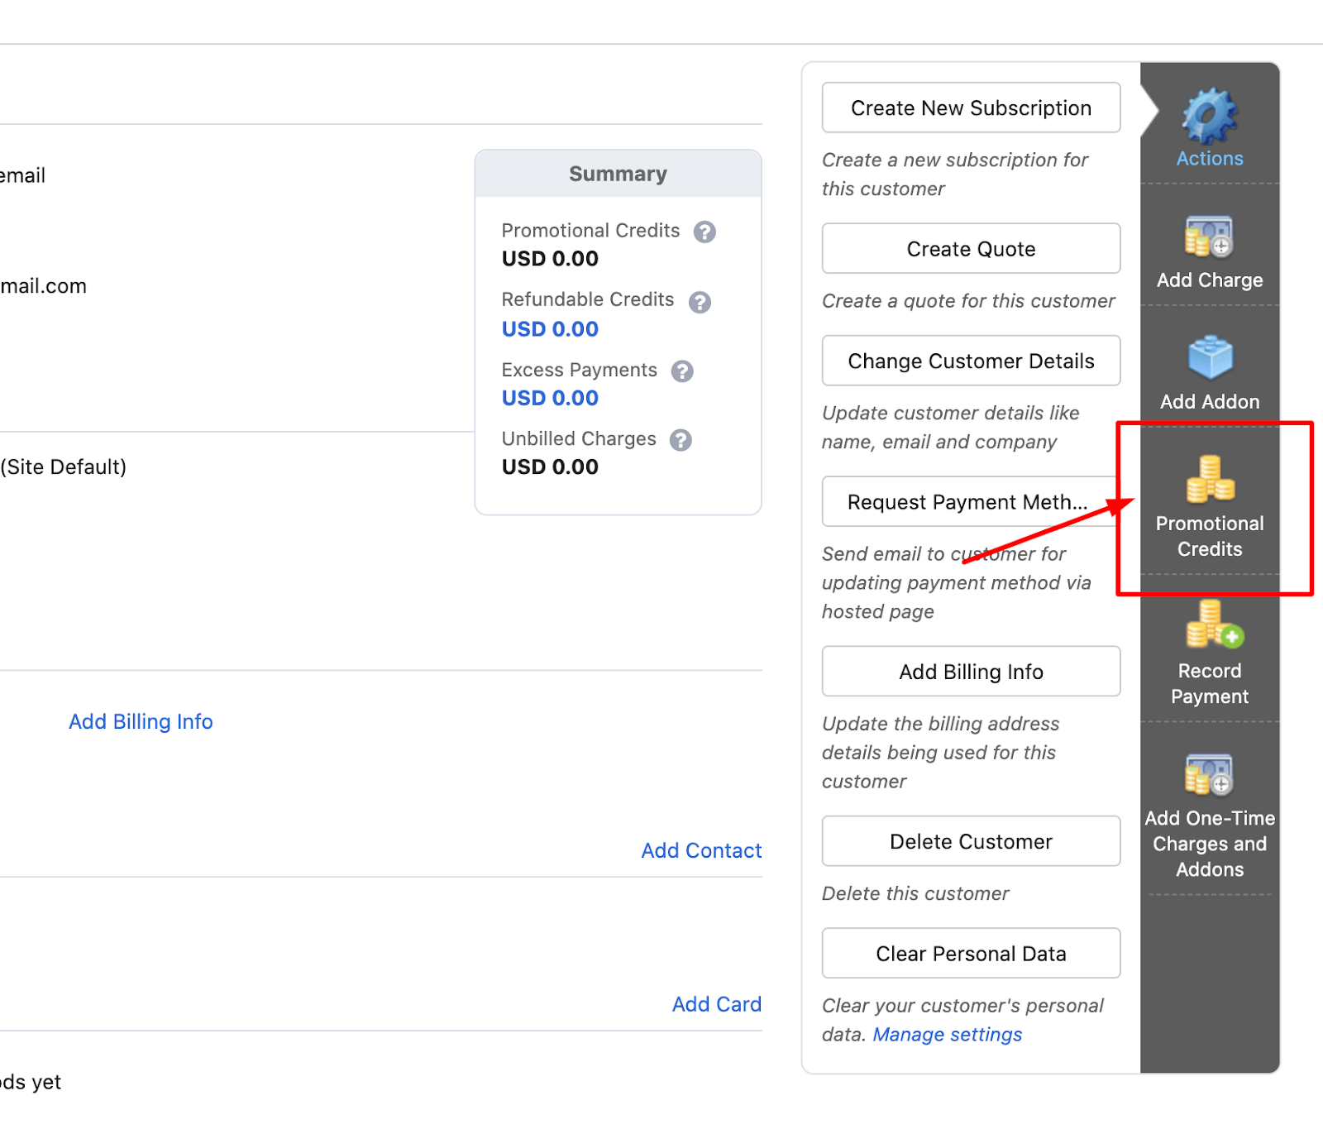This screenshot has height=1134, width=1323.
Task: Click help icon beside Promotional Credits
Action: coord(704,232)
